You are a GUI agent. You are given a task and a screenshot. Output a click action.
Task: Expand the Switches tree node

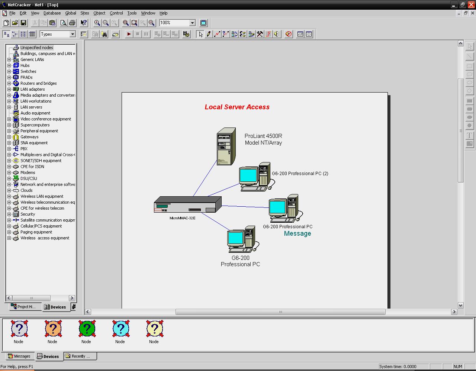(9, 71)
